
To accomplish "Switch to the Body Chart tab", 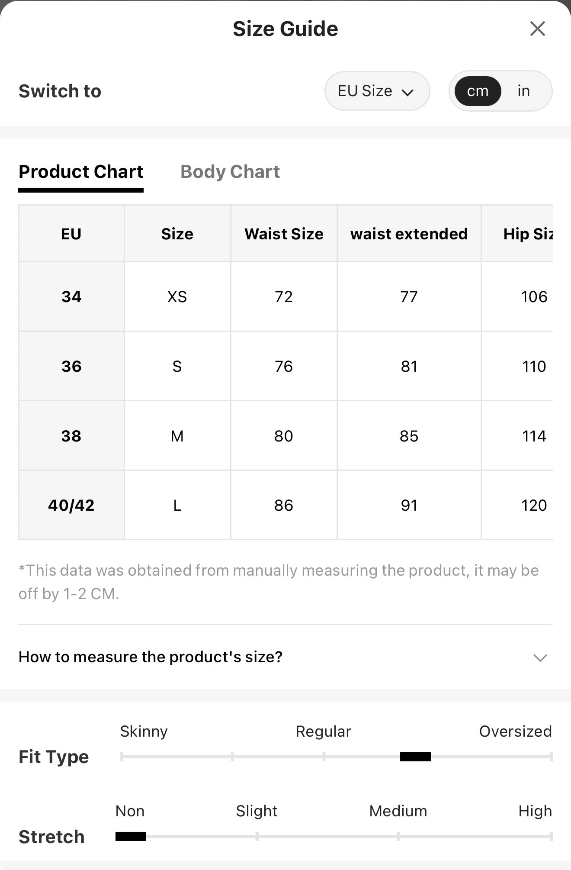I will [230, 172].
